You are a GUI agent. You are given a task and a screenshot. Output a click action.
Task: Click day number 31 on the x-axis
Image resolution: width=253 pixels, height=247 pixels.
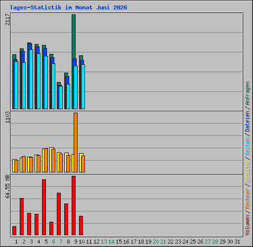point(237,242)
